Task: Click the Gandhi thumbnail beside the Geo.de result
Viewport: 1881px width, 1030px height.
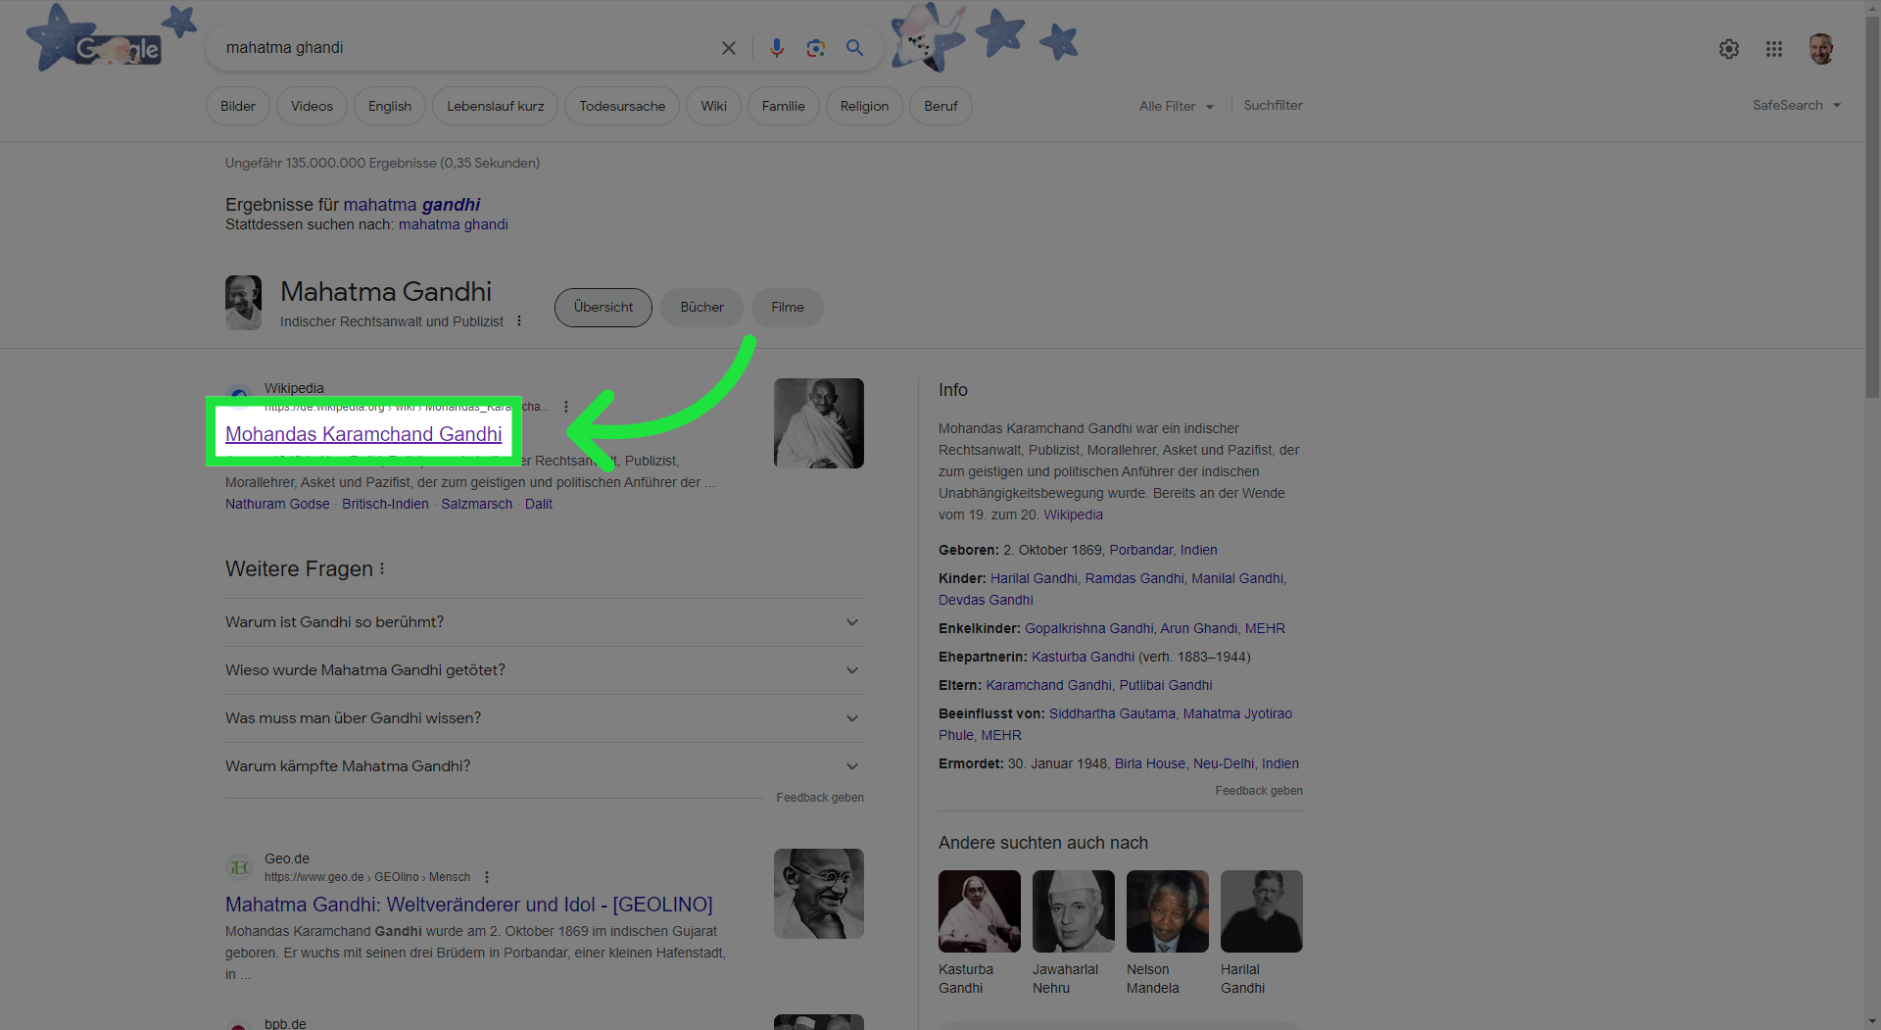Action: [x=819, y=894]
